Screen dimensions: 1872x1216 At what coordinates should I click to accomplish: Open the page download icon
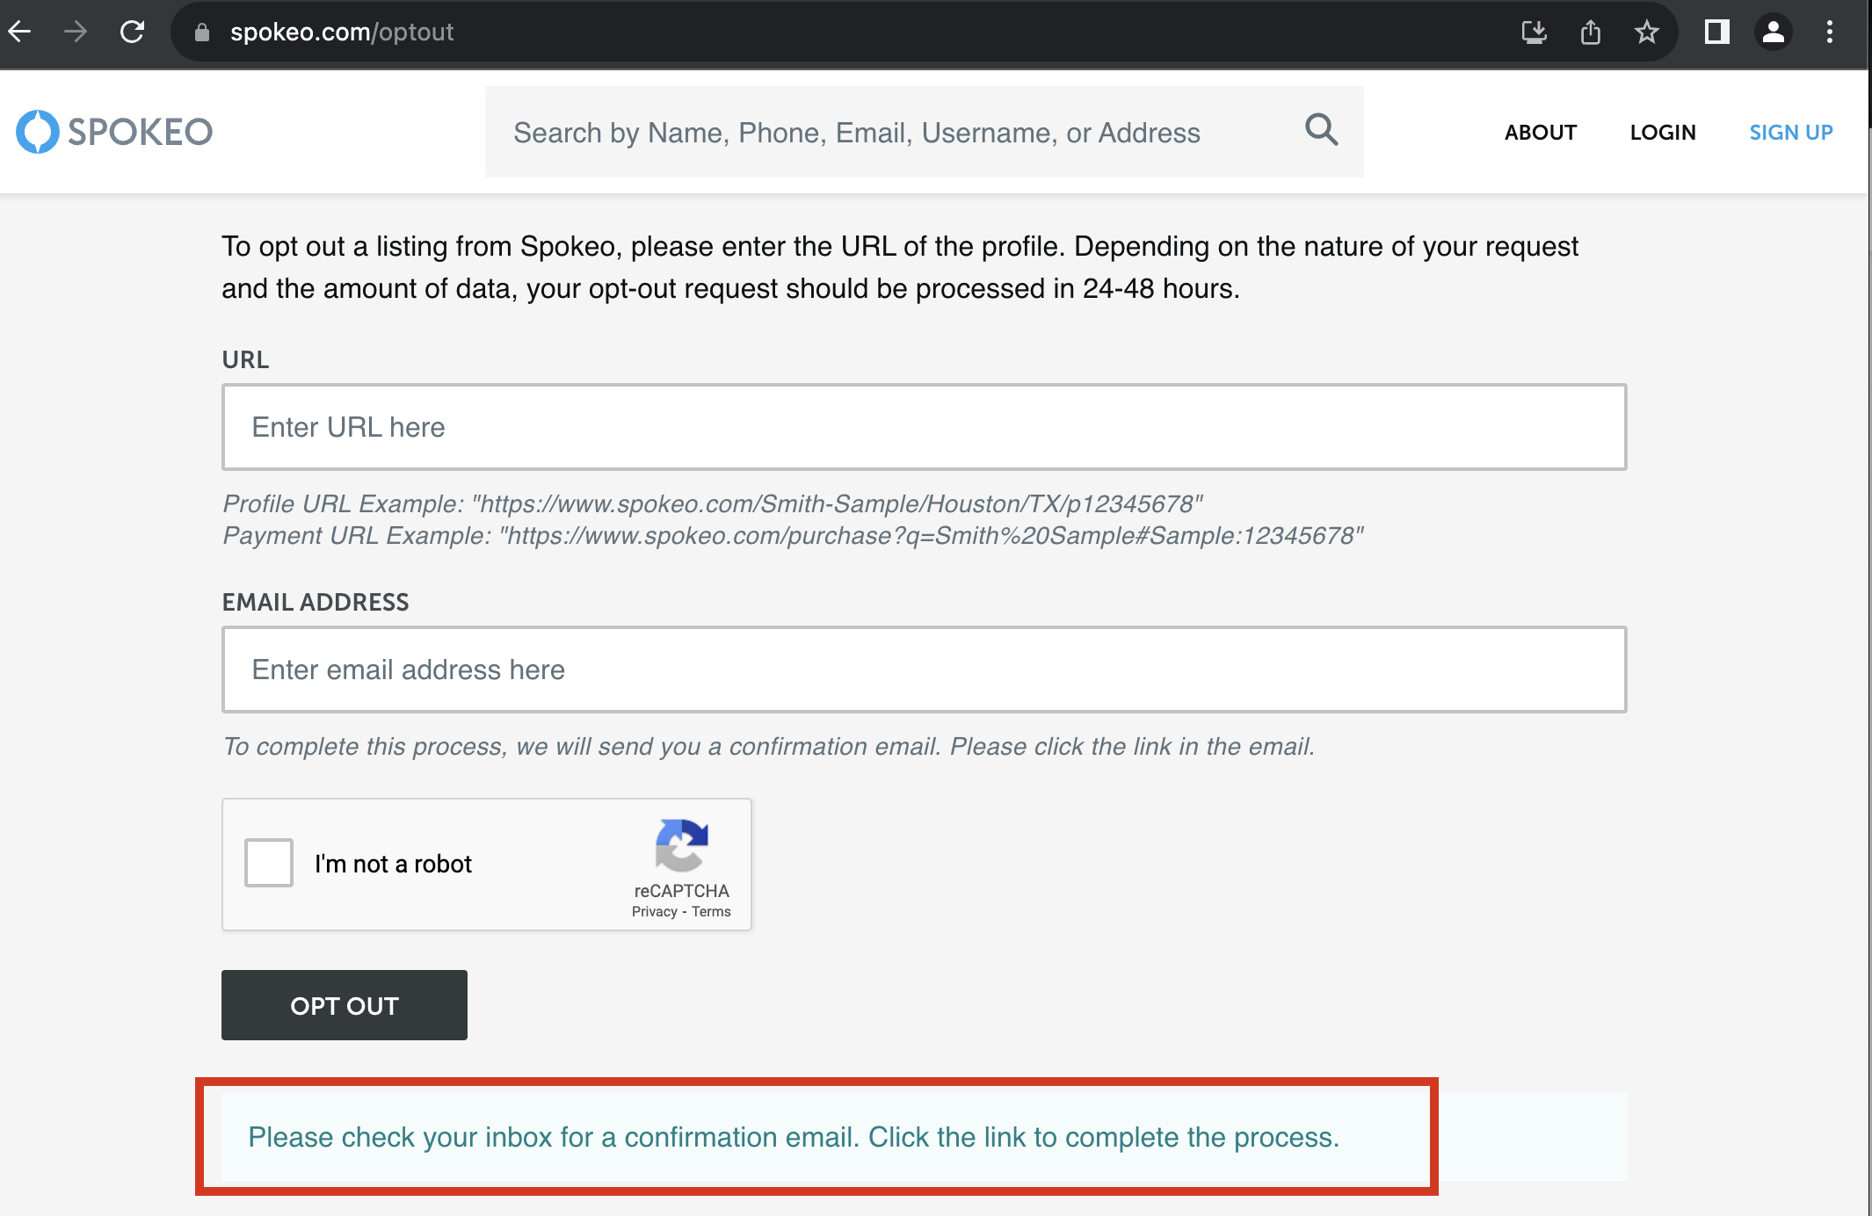click(x=1534, y=32)
